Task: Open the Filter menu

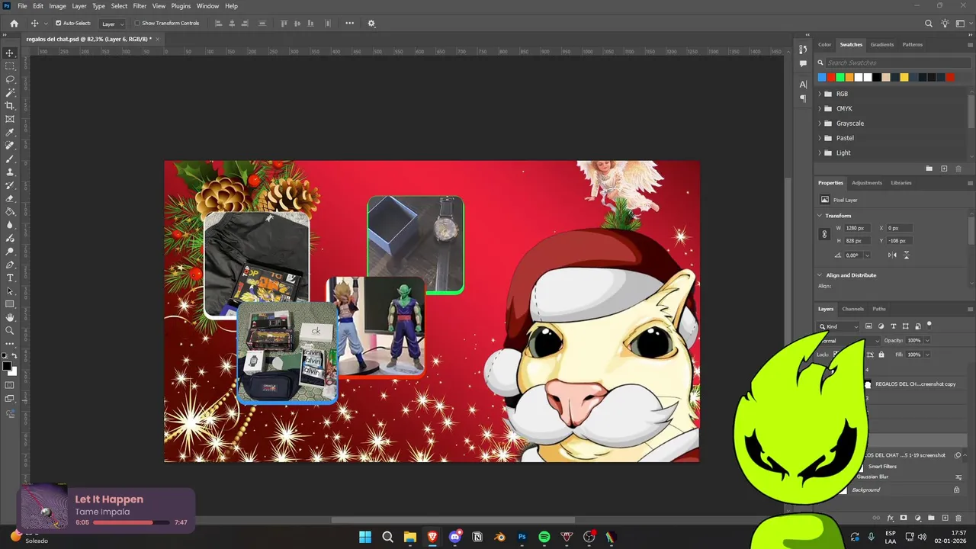Action: (140, 6)
